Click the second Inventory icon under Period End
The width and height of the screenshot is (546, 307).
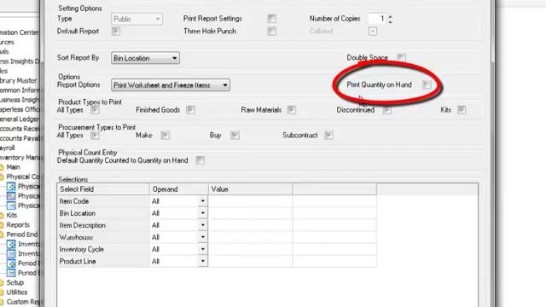point(11,254)
